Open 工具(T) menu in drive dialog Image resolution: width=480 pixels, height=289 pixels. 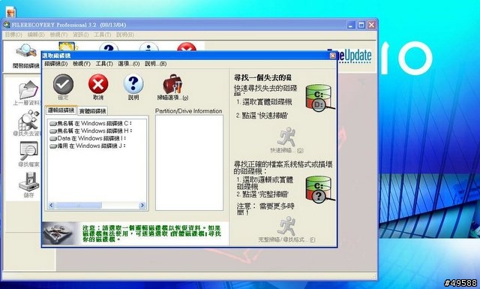pos(104,64)
